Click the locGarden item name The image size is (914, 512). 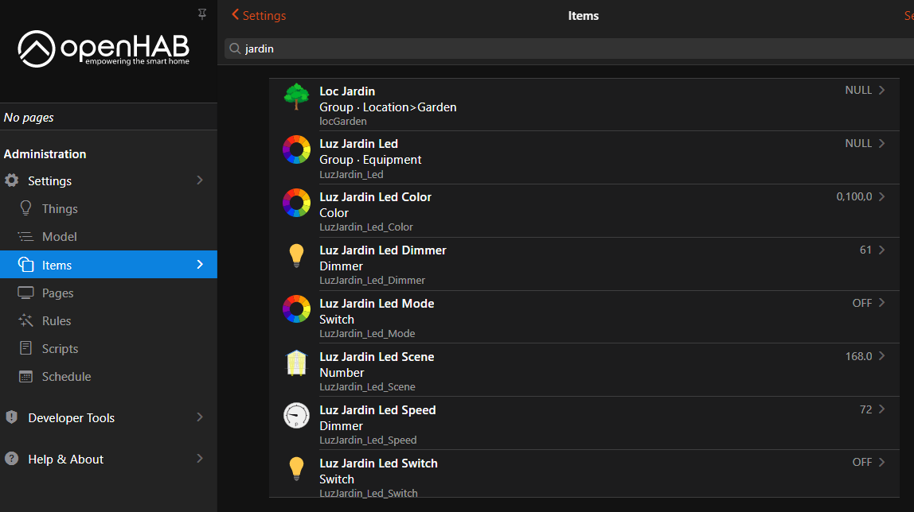point(342,121)
